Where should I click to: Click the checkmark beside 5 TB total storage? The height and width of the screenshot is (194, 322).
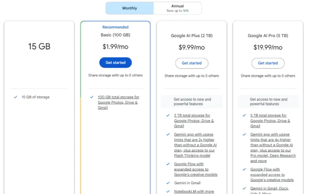pos(244,115)
